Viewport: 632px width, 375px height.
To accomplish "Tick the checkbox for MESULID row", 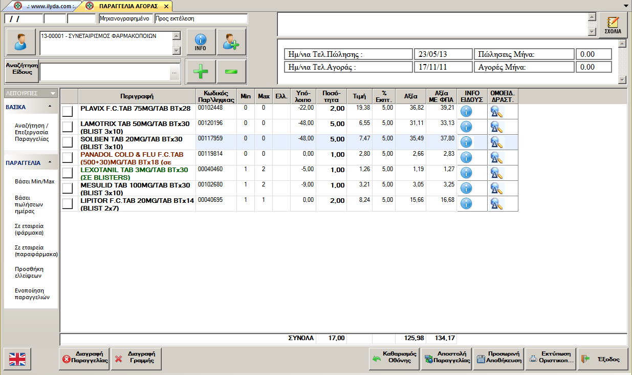I will tap(68, 189).
